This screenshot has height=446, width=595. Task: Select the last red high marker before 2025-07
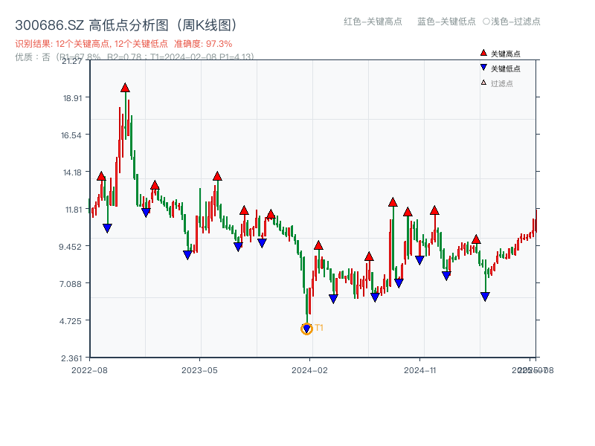click(x=476, y=239)
